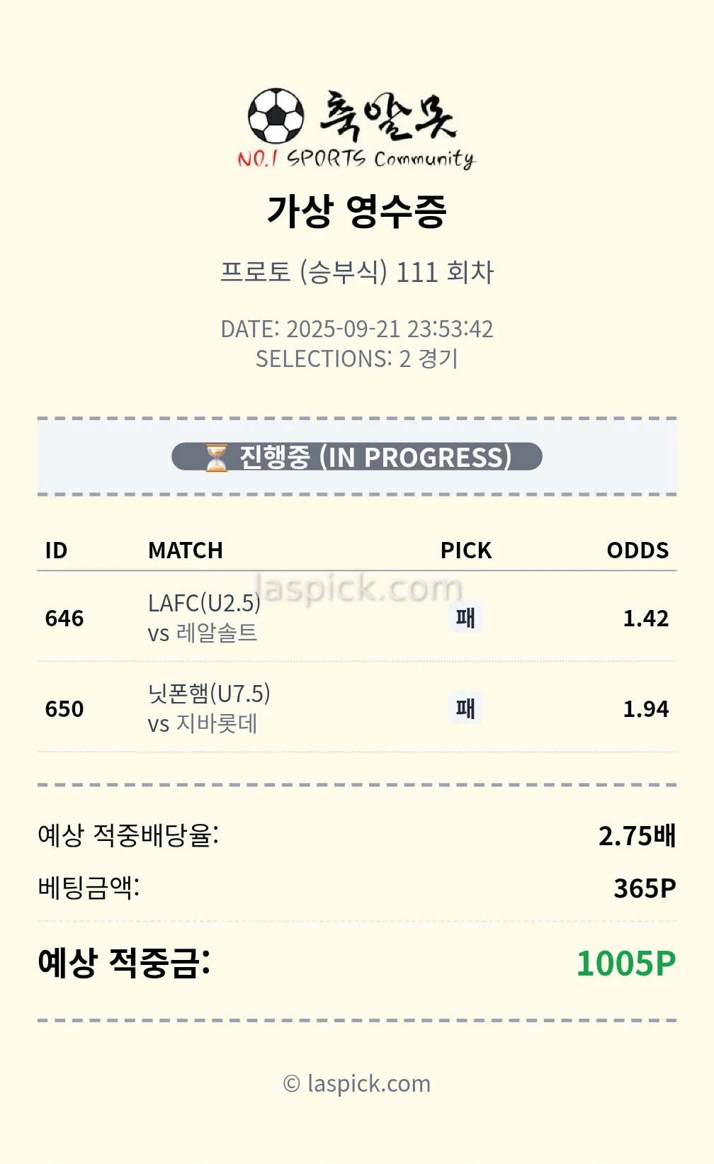Click the calligraphy site name logo

pos(388,115)
